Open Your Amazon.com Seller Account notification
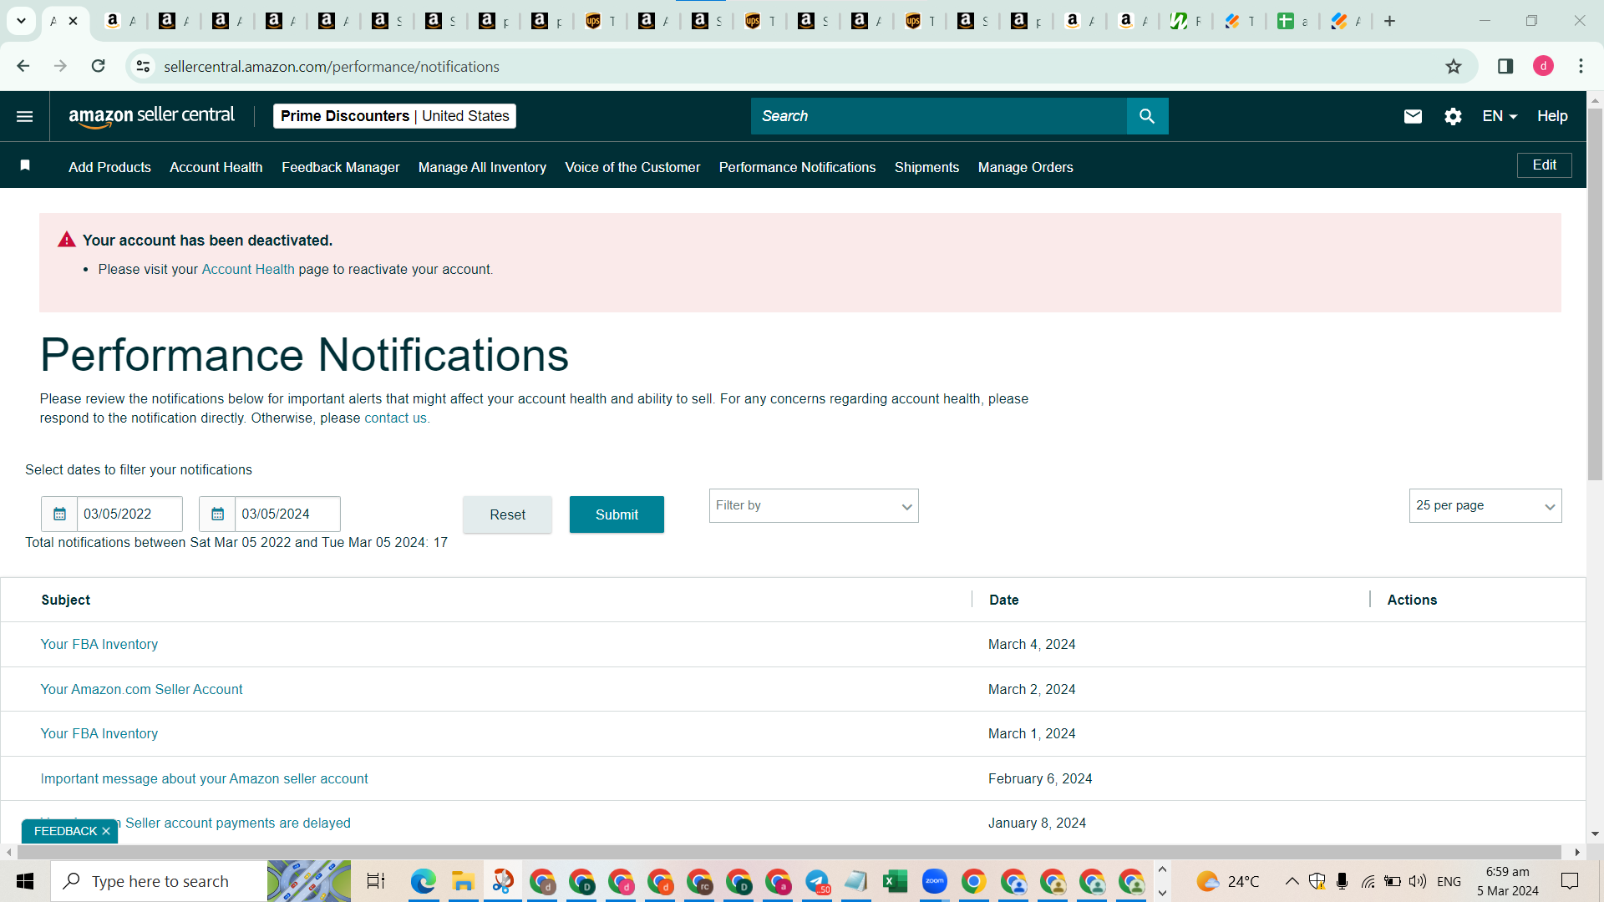This screenshot has width=1604, height=902. 142,689
